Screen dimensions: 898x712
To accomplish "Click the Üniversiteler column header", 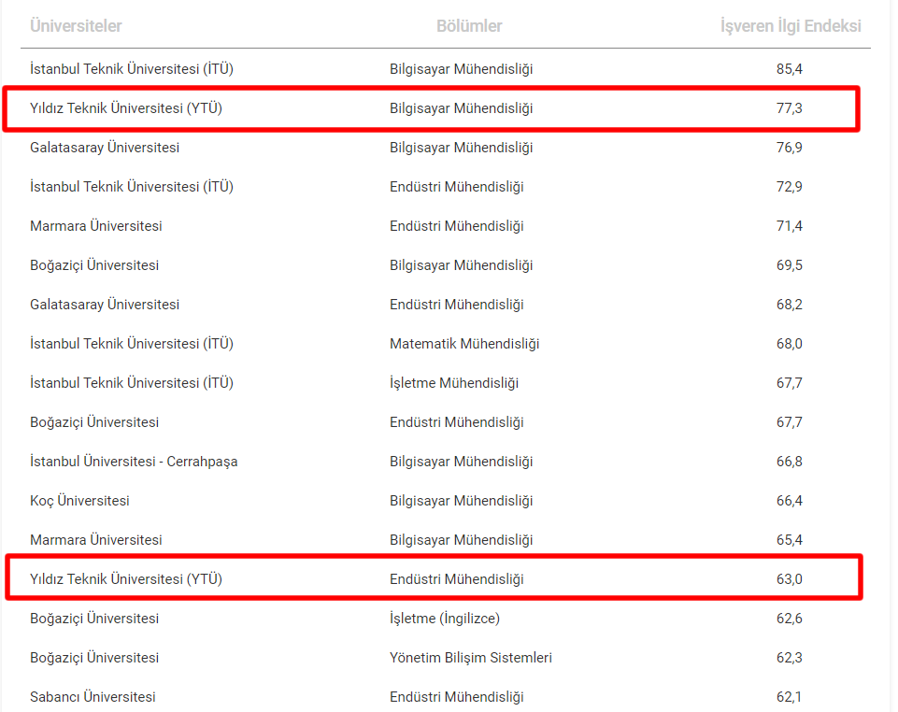I will (76, 26).
